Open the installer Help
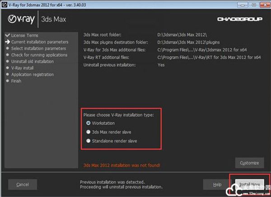This screenshot has width=271, height=197. (x=217, y=184)
